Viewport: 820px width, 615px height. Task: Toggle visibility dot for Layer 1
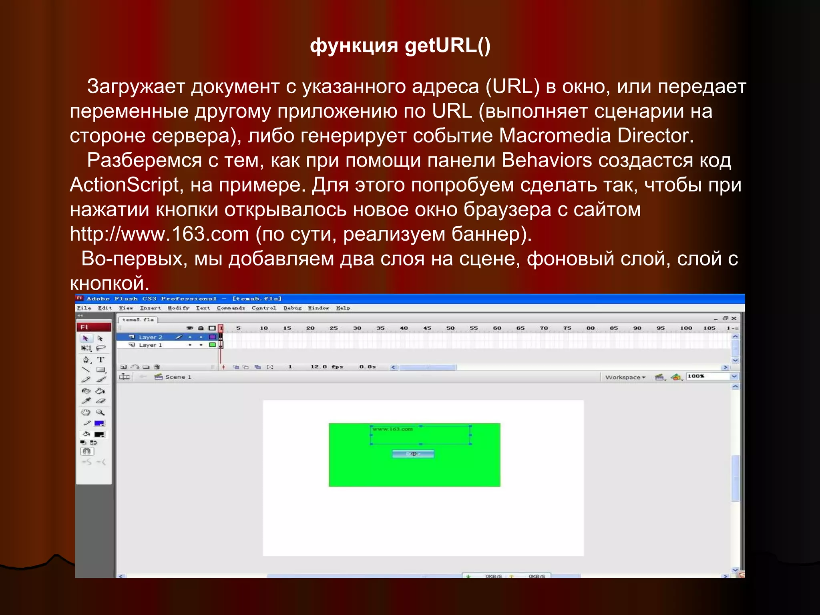pos(190,345)
